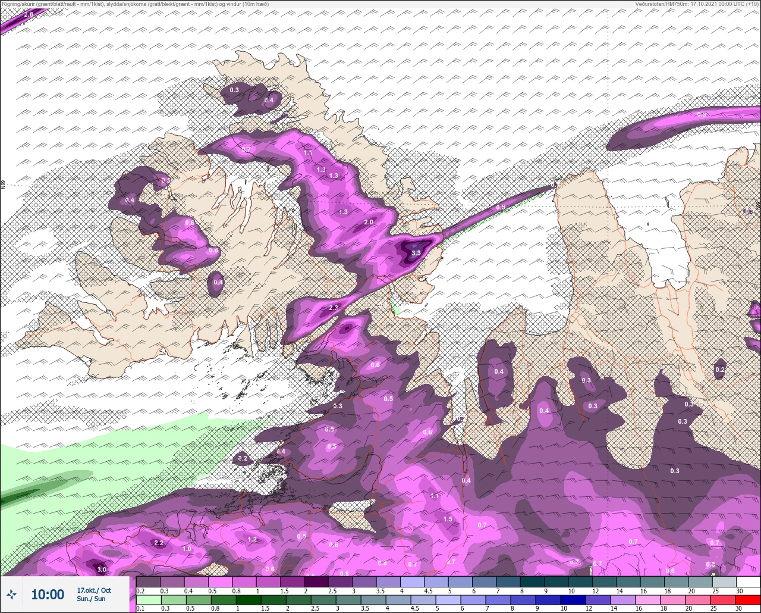761x613 pixels.
Task: Select the bright red swatch ending the bottom legend row
Action: (x=748, y=599)
